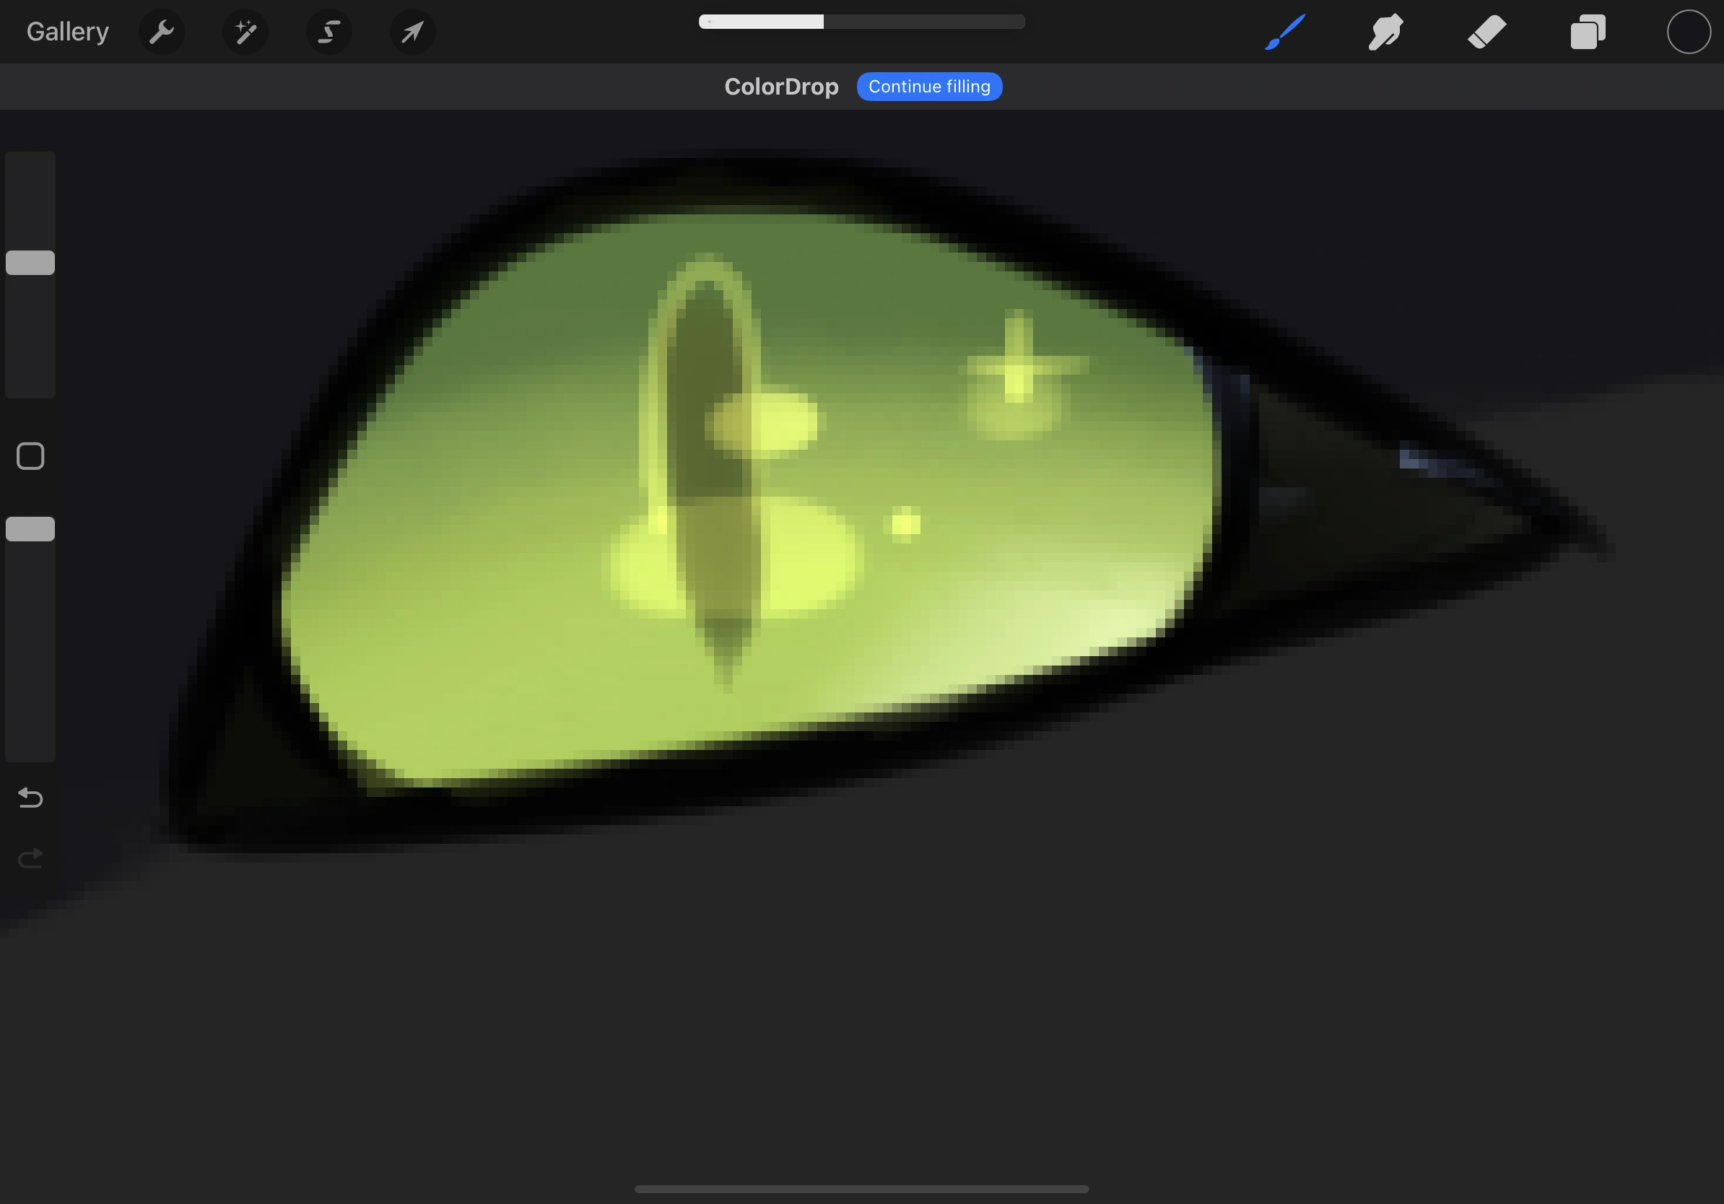Tap the home indicator bar at bottom

(x=861, y=1189)
